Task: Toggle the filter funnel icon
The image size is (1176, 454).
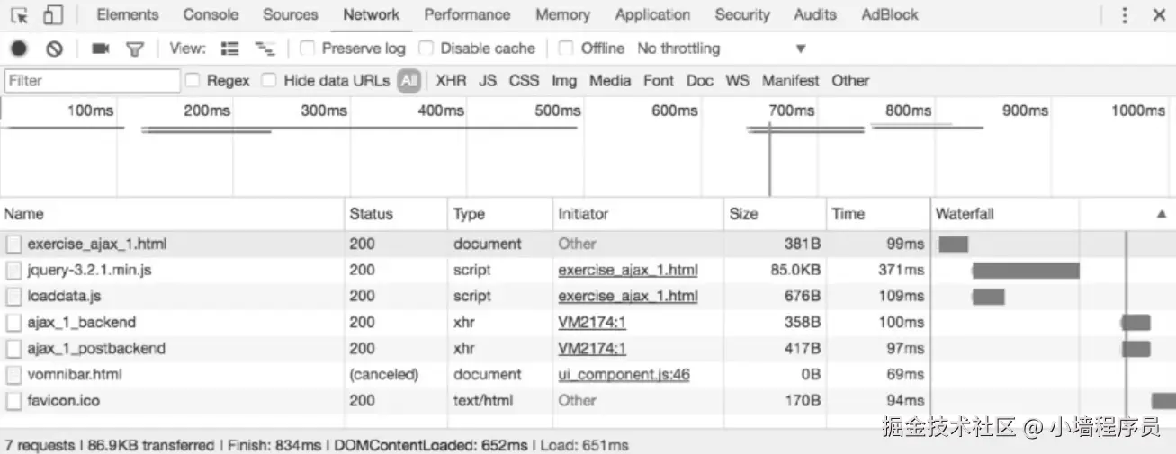Action: tap(134, 49)
